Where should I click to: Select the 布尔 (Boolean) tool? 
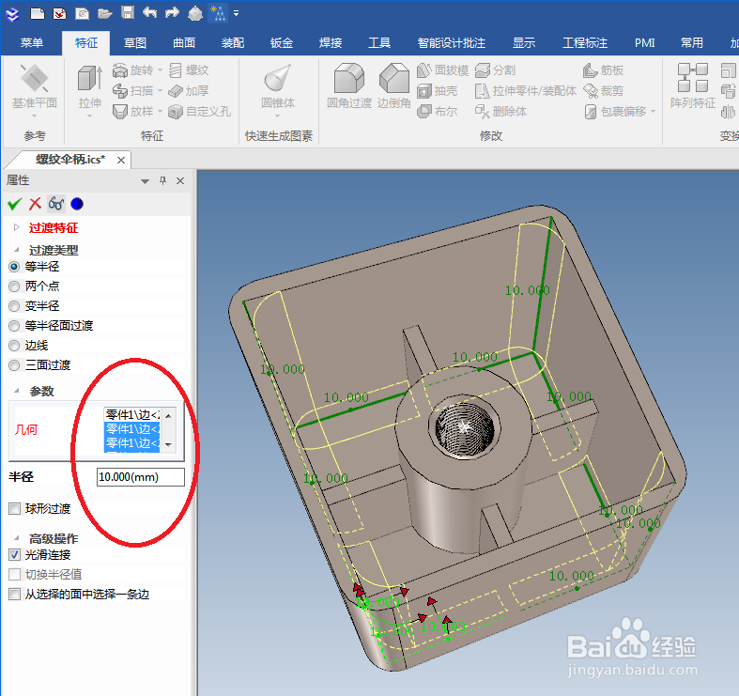(x=438, y=111)
